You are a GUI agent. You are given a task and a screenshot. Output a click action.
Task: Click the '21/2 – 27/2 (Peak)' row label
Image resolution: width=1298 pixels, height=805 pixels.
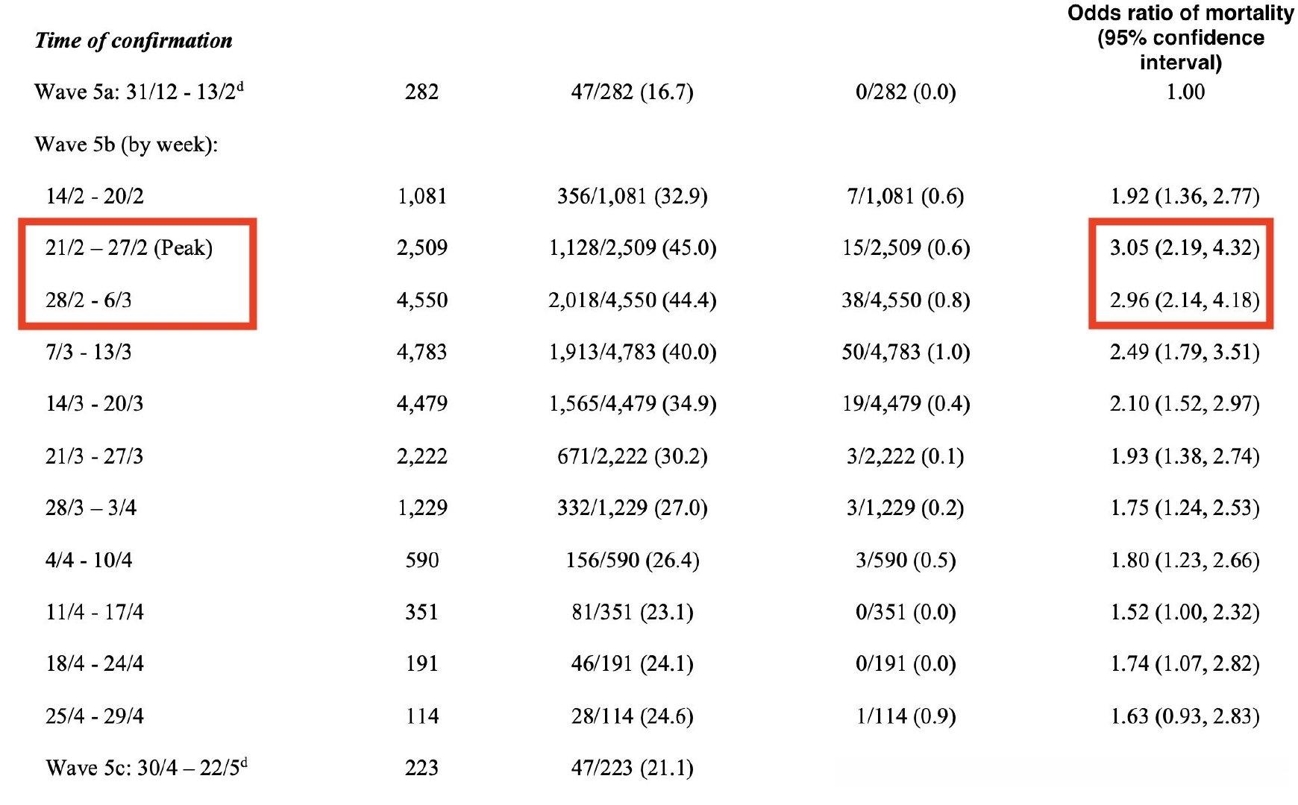(x=129, y=247)
